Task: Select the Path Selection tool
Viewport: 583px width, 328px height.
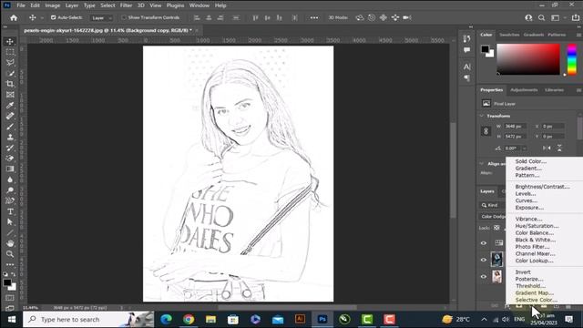Action: (x=10, y=222)
